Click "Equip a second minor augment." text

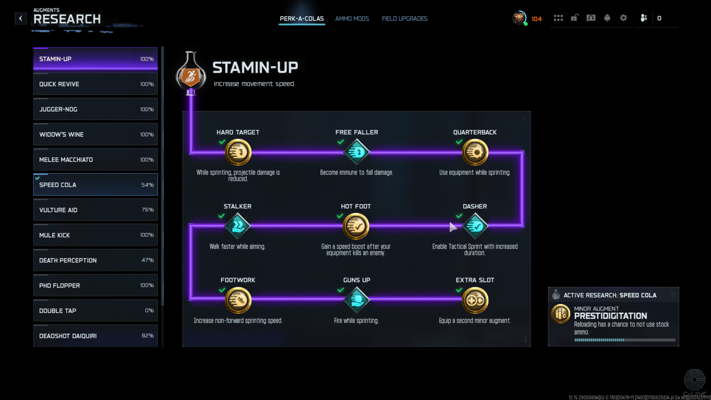click(x=475, y=321)
